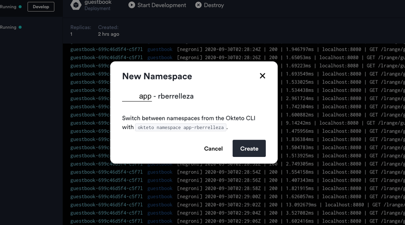405x225 pixels.
Task: Click log line timestamped 02:29:00Z
Action: pyautogui.click(x=238, y=197)
